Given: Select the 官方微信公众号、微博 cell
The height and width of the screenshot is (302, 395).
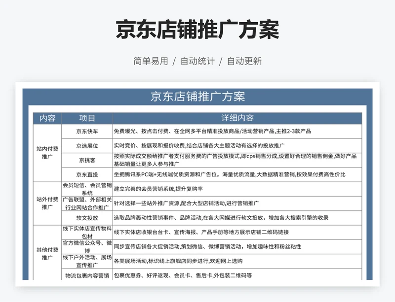Looking at the screenshot, I should pyautogui.click(x=87, y=247).
